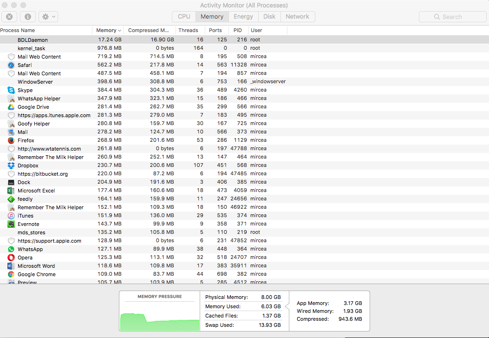Click the 17.24 GB memory value
The height and width of the screenshot is (338, 489).
(110, 40)
